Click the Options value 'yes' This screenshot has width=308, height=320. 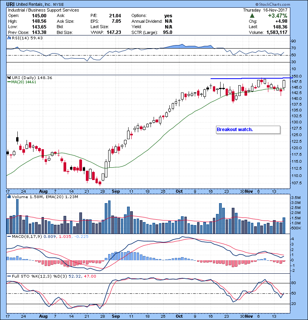(x=168, y=16)
